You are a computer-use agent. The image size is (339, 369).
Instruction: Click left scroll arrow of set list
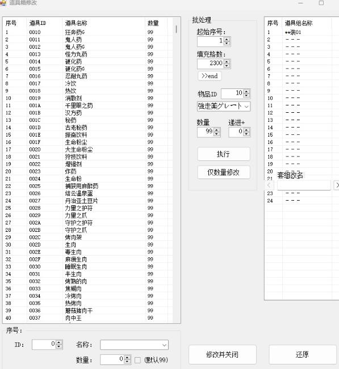coord(269,185)
